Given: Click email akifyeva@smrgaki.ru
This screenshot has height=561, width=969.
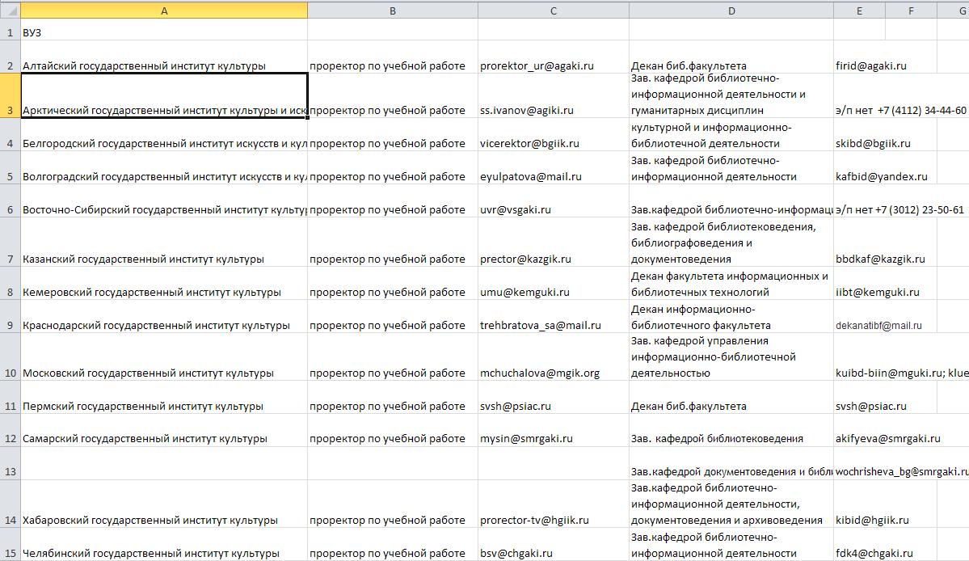Looking at the screenshot, I should coord(887,438).
